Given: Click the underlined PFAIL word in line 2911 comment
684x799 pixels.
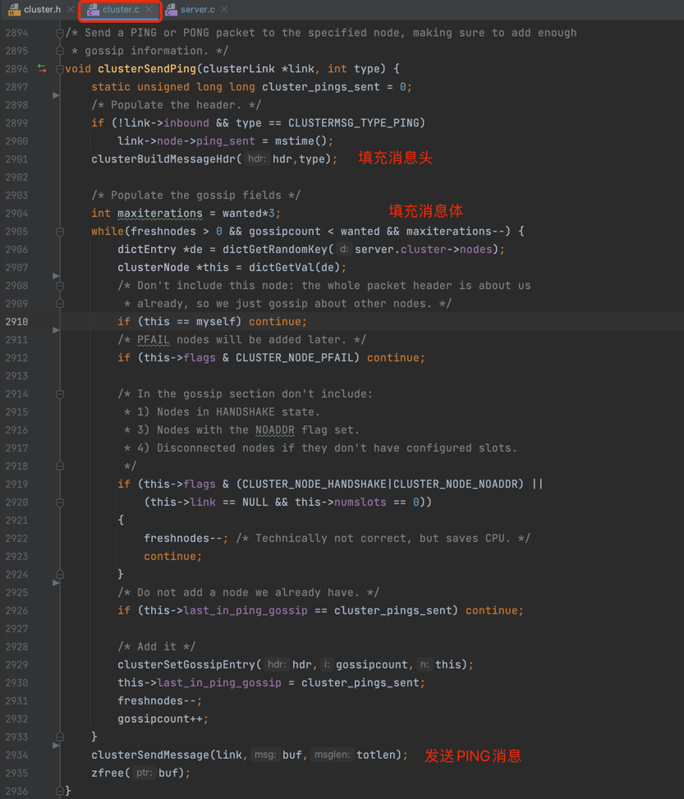Looking at the screenshot, I should tap(153, 339).
